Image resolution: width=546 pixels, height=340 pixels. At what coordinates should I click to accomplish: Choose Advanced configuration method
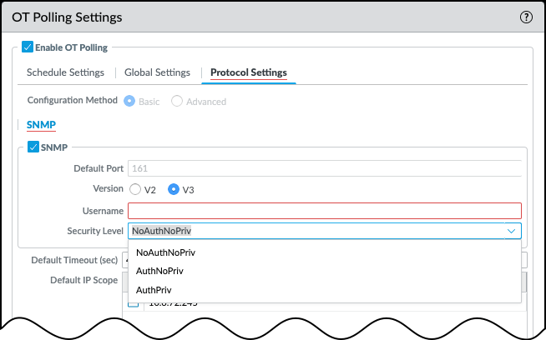pyautogui.click(x=177, y=101)
